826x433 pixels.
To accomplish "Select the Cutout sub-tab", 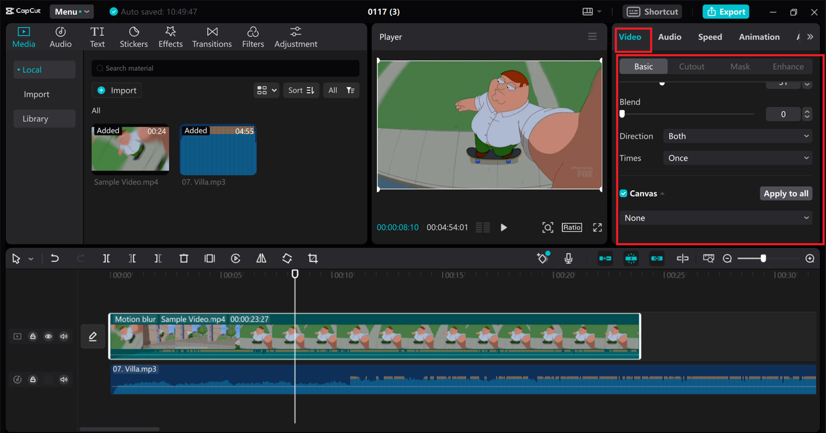I will tap(692, 66).
